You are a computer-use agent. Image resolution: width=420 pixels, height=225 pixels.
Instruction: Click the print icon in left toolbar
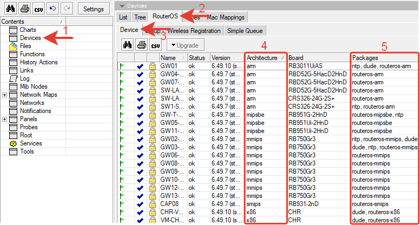[x=23, y=9]
